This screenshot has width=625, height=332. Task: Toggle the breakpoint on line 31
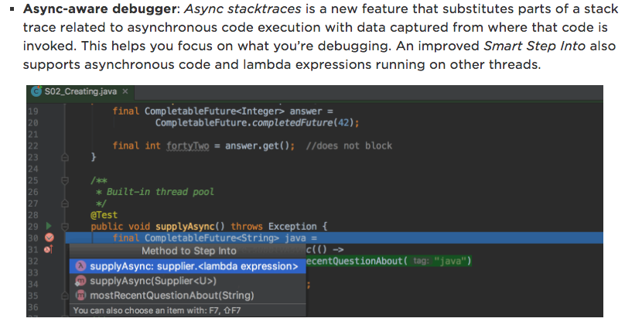47,249
